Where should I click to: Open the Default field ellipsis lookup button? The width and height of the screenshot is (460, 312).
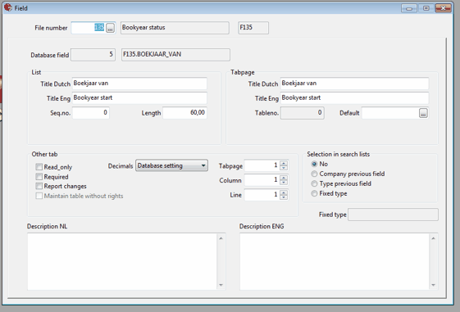coord(423,113)
